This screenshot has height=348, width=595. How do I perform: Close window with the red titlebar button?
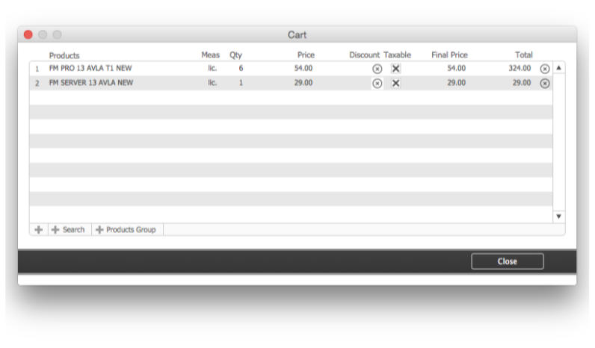28,35
